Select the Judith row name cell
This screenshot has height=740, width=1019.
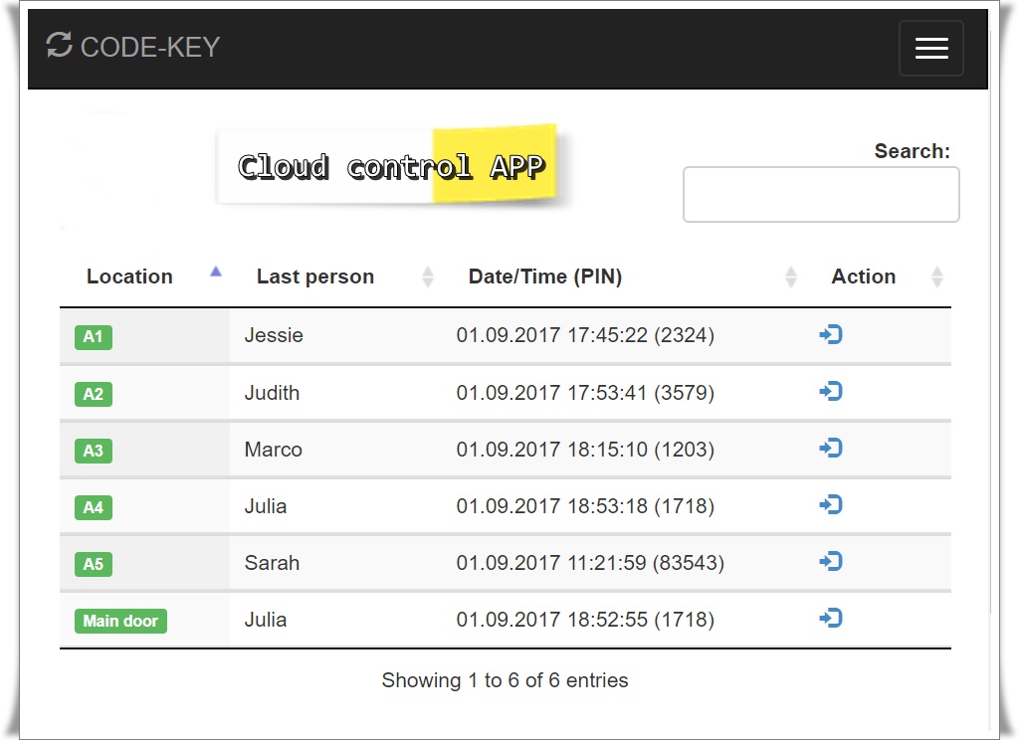click(x=272, y=393)
